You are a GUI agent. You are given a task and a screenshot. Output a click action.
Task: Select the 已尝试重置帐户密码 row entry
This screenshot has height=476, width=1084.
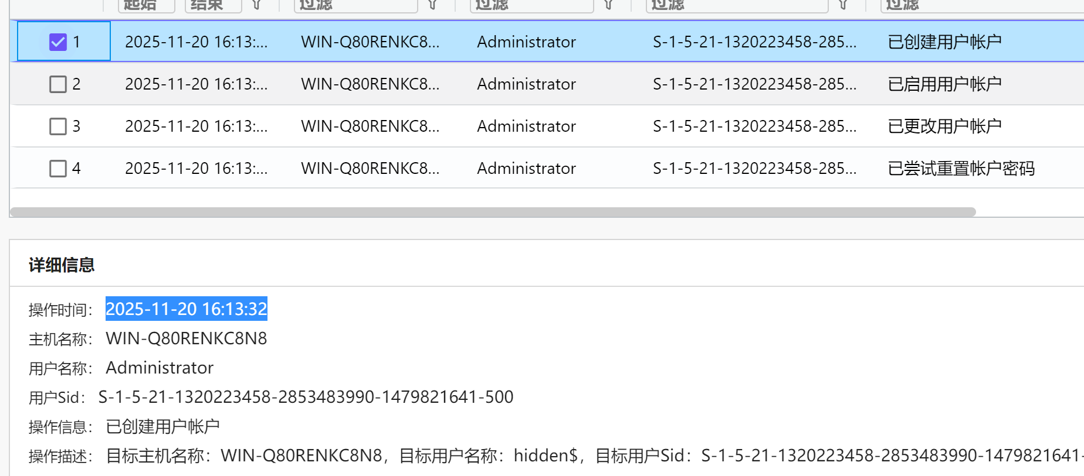coord(961,169)
